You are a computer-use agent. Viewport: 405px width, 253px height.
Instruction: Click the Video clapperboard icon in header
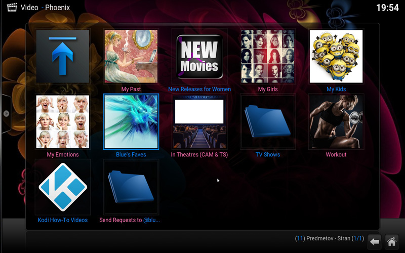click(x=11, y=8)
